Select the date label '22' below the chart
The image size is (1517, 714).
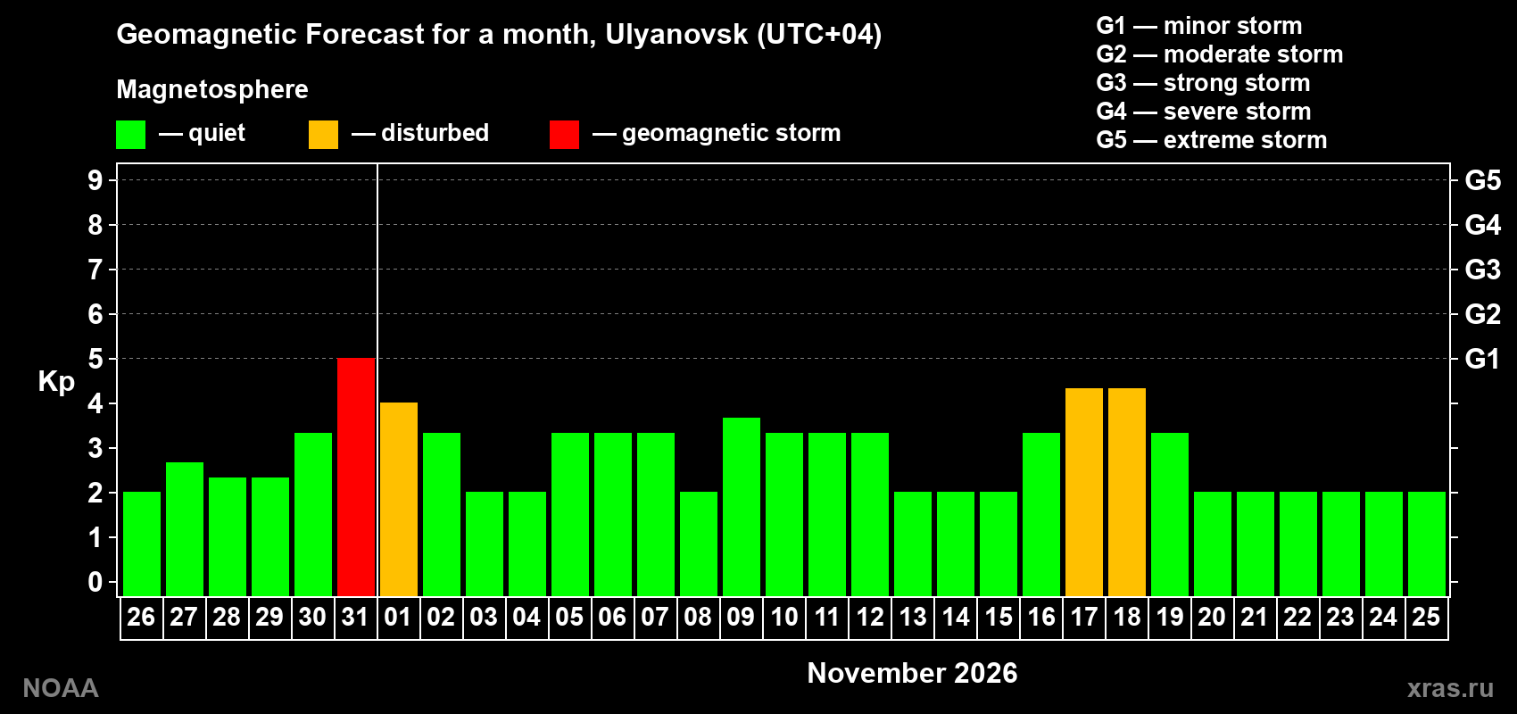pos(1297,618)
